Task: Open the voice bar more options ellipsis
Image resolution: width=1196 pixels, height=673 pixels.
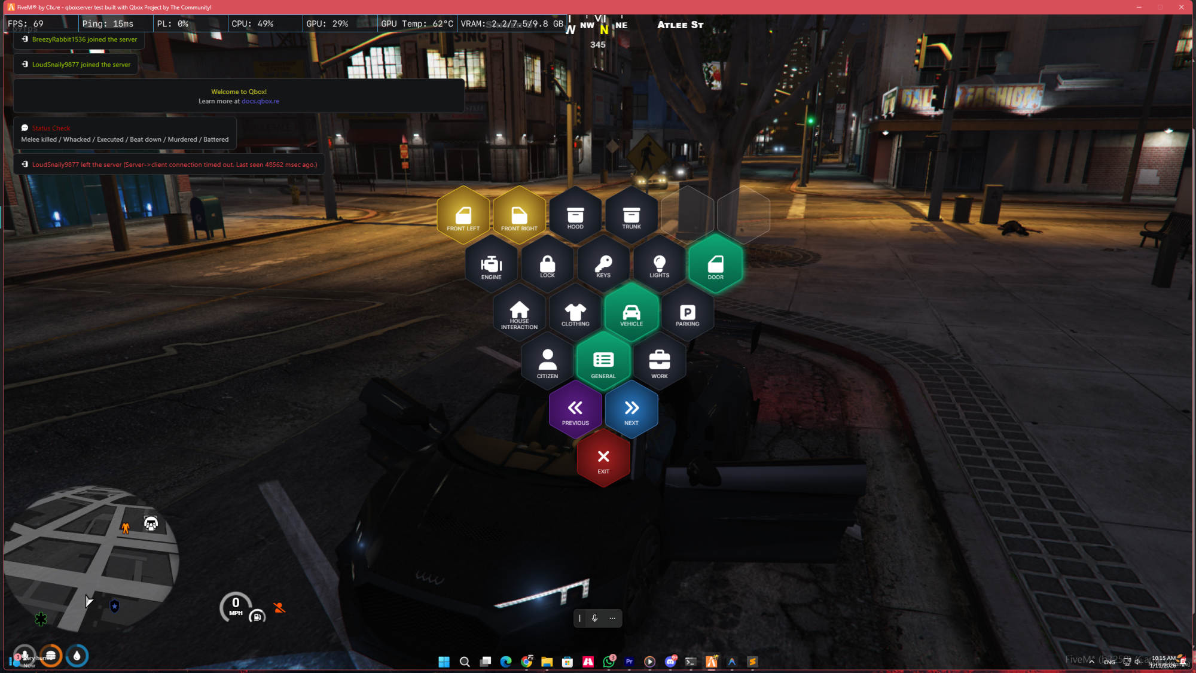Action: (x=612, y=618)
